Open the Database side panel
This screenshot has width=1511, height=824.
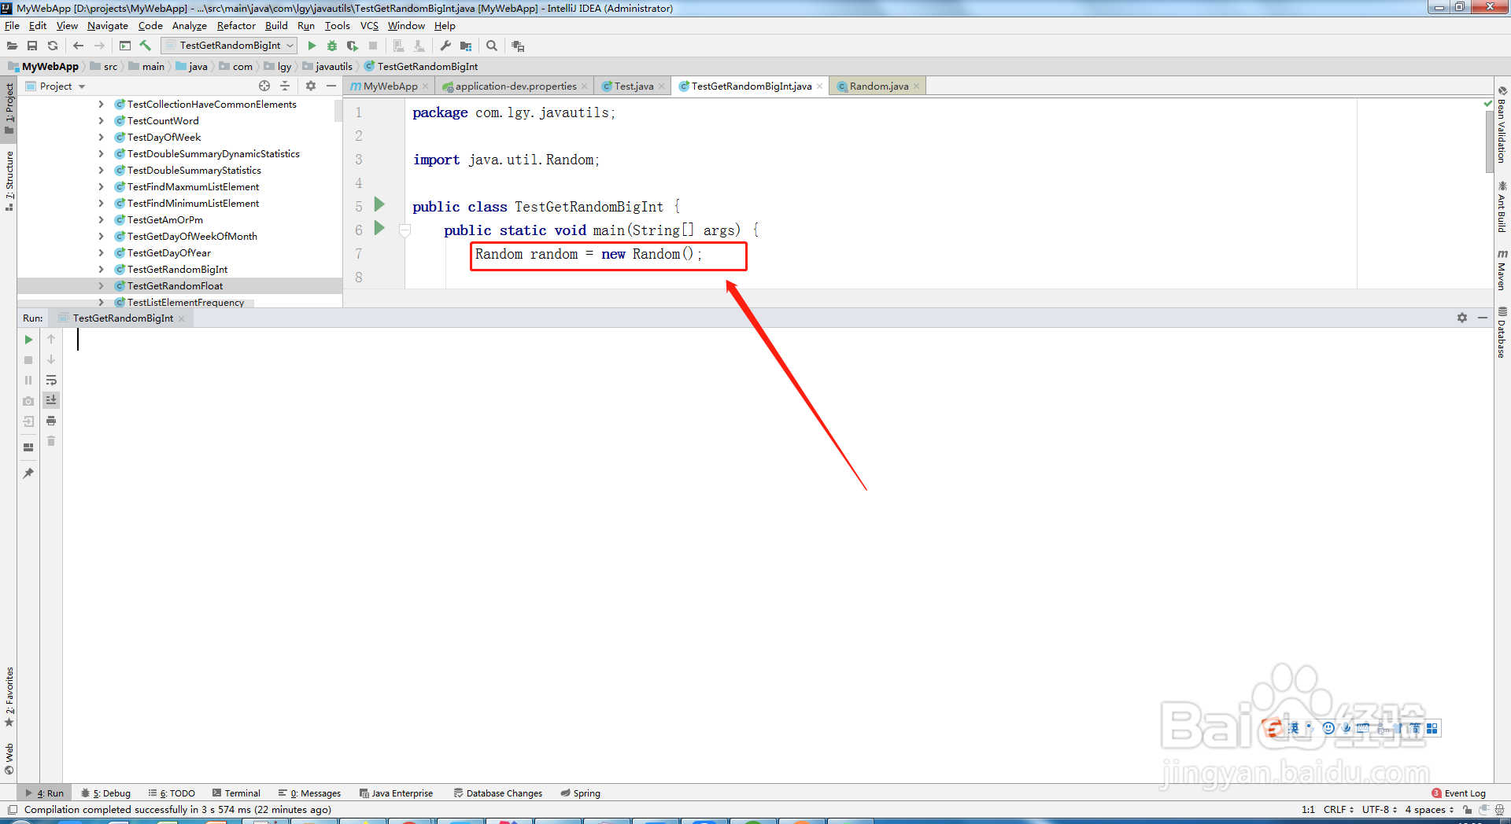pos(1502,333)
